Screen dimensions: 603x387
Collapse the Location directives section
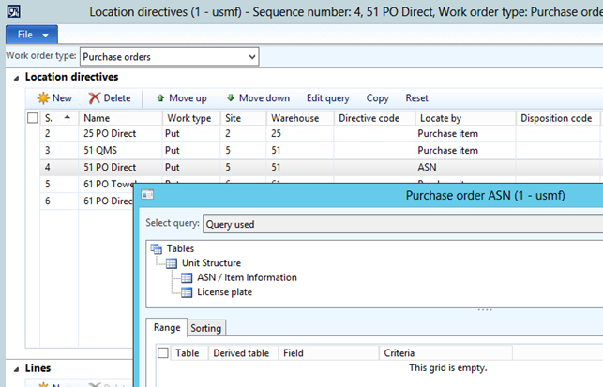16,77
